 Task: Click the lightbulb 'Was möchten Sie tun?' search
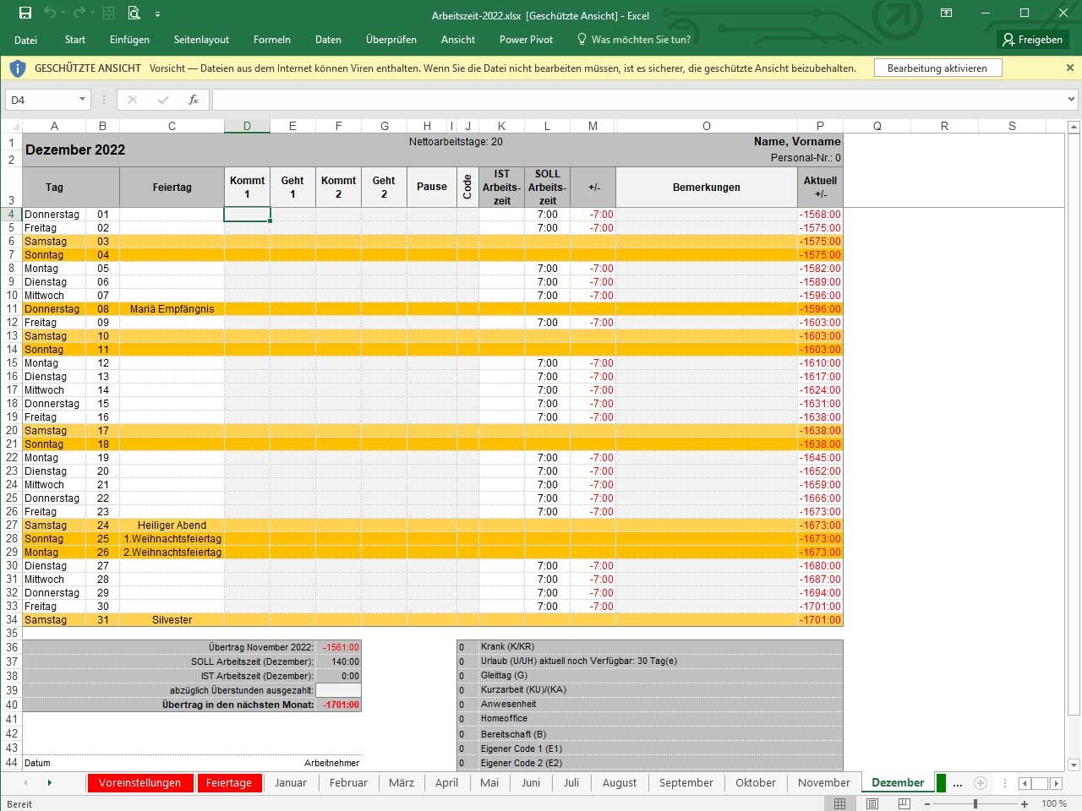pyautogui.click(x=634, y=40)
